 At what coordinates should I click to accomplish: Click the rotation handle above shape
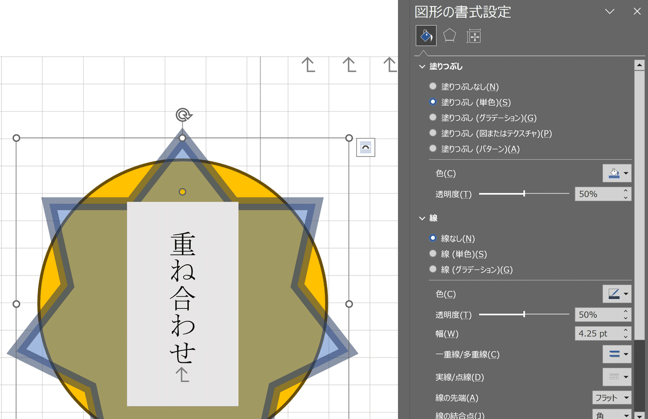pos(183,114)
